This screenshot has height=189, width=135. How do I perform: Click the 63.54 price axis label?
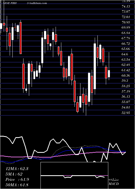pyautogui.click(x=126, y=59)
